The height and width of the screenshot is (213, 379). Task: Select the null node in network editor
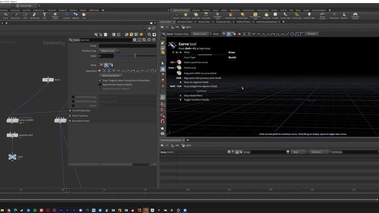[12, 157]
